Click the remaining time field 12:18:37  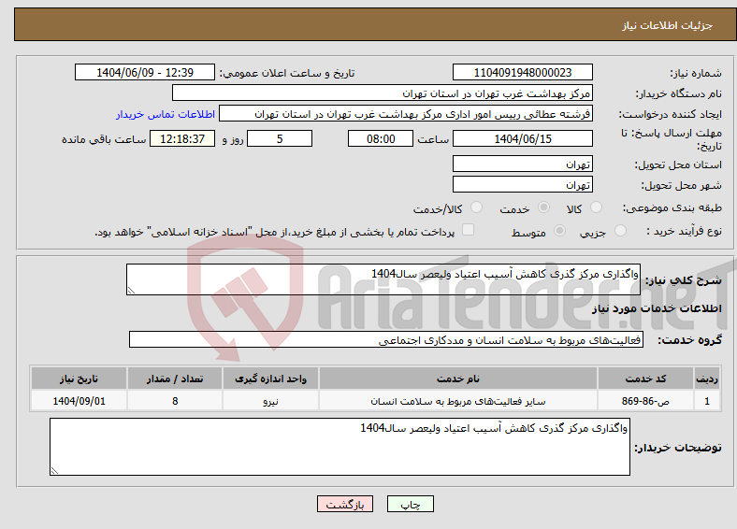click(x=182, y=138)
